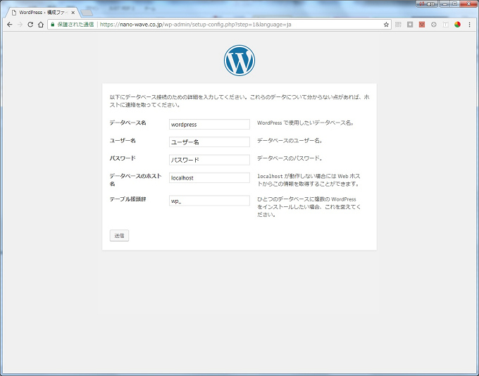Click the faint T extension icon

click(x=446, y=25)
